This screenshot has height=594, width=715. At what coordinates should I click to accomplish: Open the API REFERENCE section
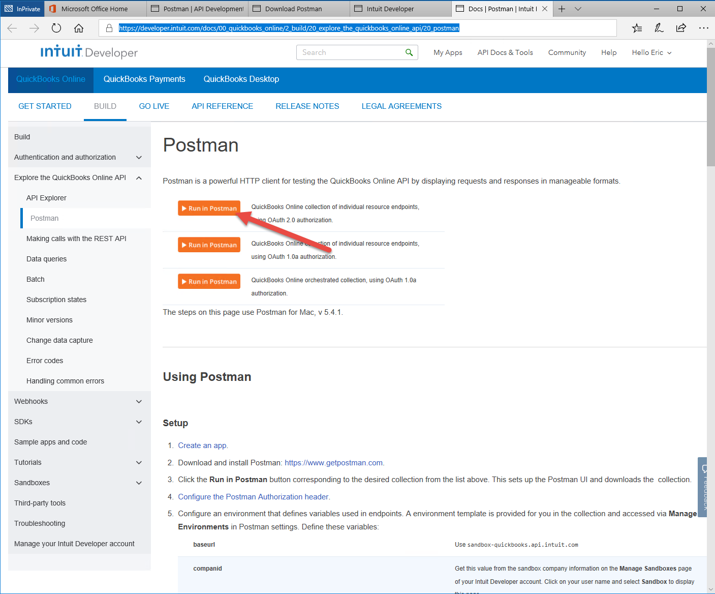coord(222,106)
